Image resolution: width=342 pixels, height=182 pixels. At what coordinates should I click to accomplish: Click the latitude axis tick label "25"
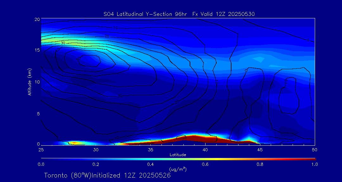tap(41, 150)
